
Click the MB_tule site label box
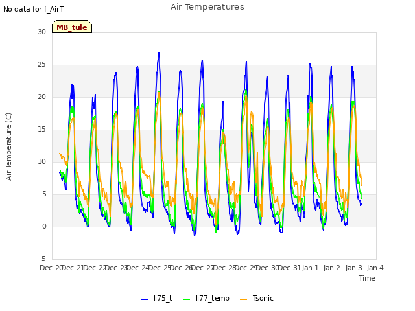pyautogui.click(x=72, y=27)
